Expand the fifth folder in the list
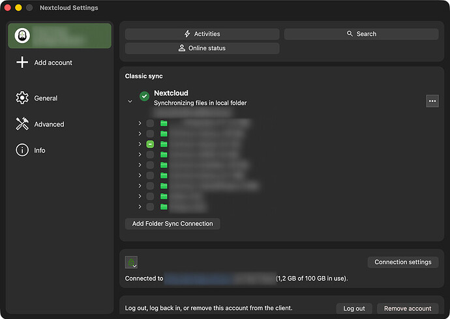Viewport: 450px width, 319px height. [140, 165]
